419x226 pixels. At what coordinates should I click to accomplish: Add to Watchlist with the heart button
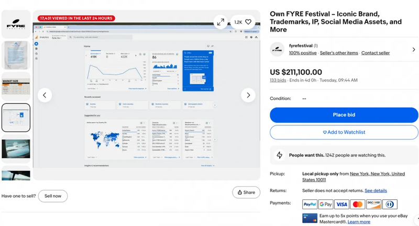344,132
